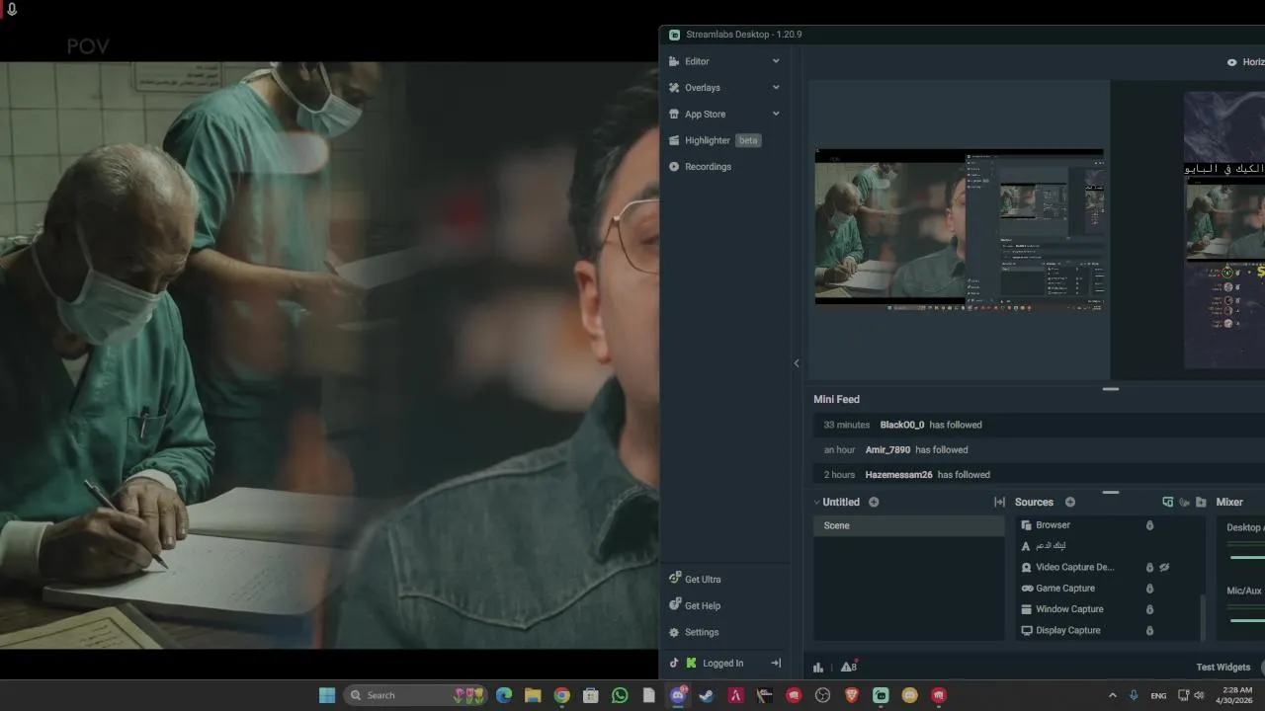1265x711 pixels.
Task: Click Amir_7890 follow event in Mini Feed
Action: 1039,449
